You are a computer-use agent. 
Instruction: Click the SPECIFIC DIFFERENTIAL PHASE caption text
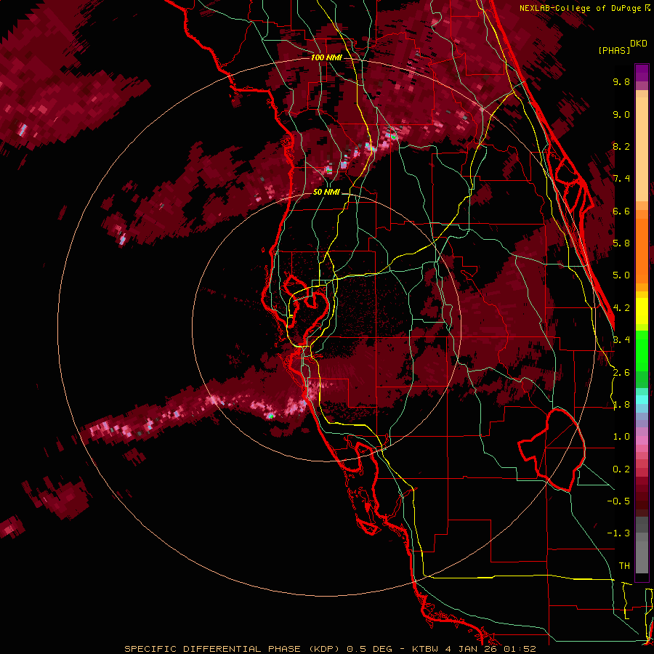pos(212,649)
